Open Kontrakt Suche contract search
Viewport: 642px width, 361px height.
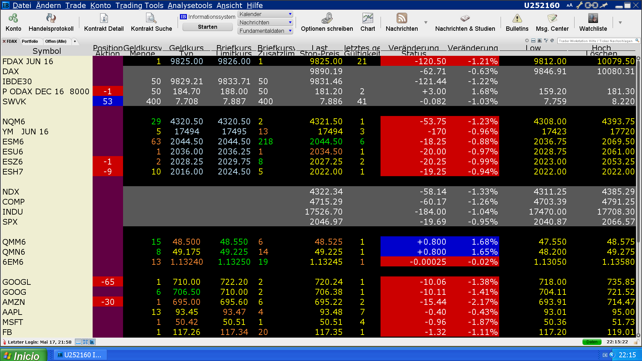click(x=151, y=18)
